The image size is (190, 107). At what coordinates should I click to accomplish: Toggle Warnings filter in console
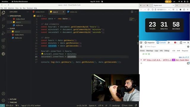[150, 51]
